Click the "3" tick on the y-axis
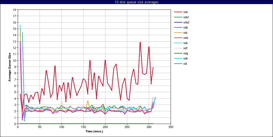Image resolution: width=273 pixels, height=137 pixels. (x=15, y=105)
